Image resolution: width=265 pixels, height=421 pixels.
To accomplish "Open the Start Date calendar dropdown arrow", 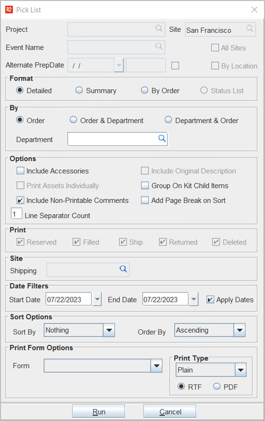I will (x=97, y=300).
